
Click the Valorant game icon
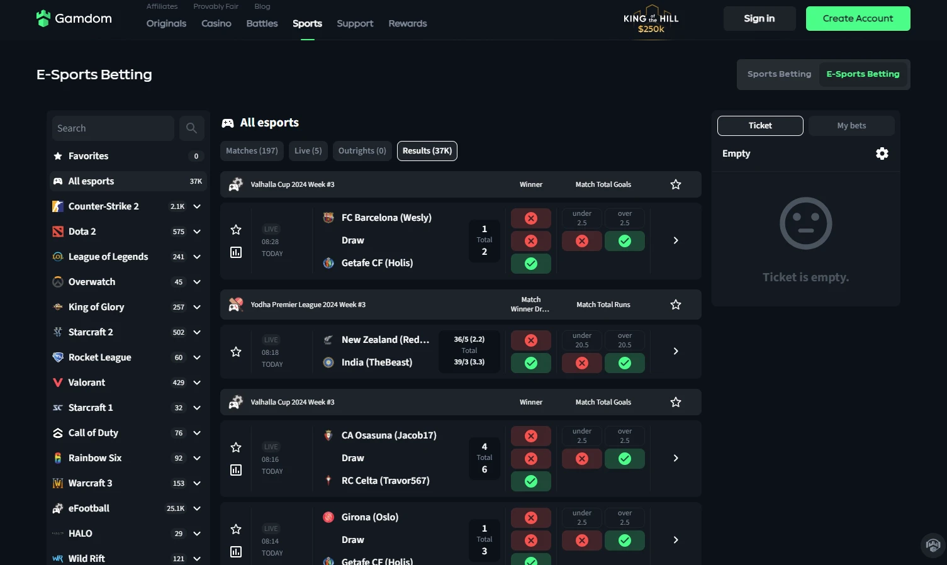(x=58, y=383)
